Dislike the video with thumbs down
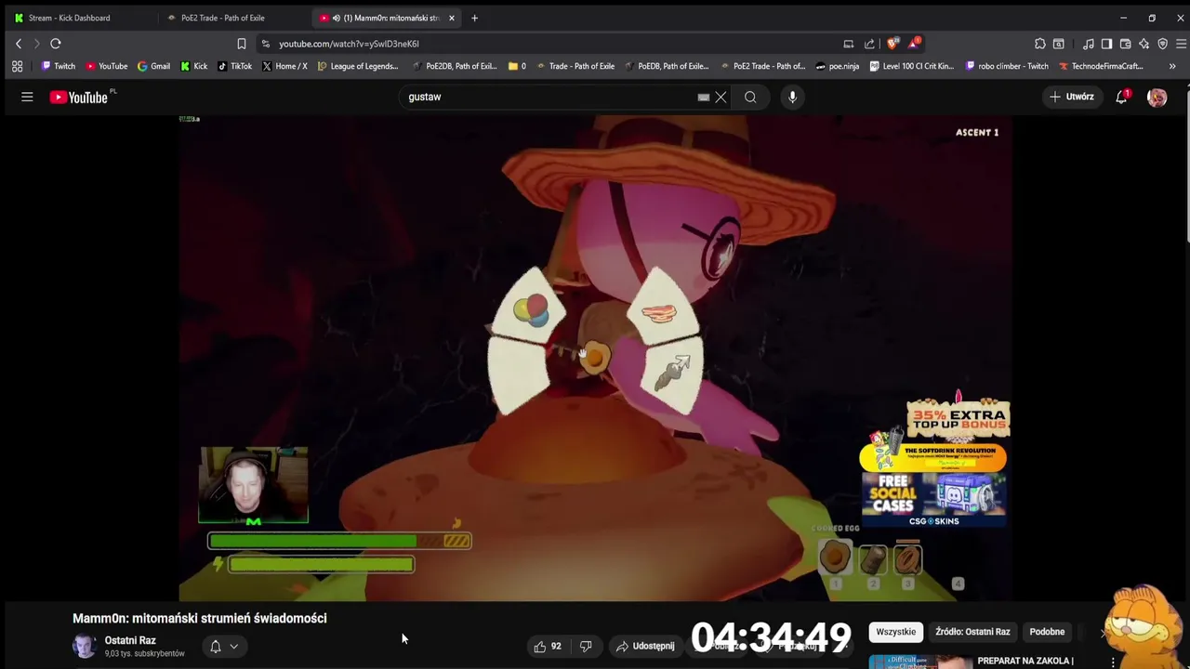This screenshot has width=1190, height=669. [x=586, y=646]
